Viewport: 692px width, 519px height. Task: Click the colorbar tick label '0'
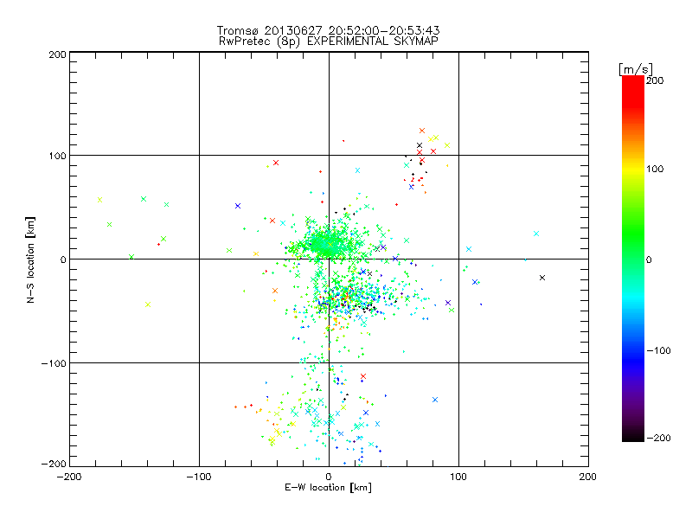649,260
